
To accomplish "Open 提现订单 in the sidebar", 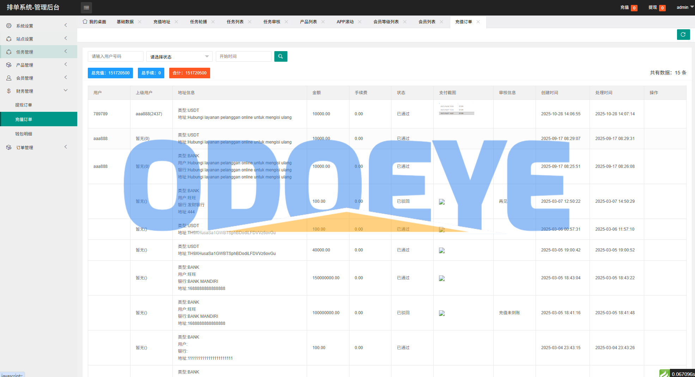I will point(24,105).
